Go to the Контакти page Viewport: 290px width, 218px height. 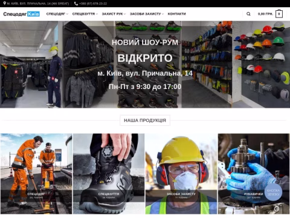177,14
